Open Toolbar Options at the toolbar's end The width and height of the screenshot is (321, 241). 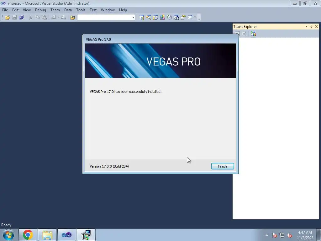click(199, 18)
